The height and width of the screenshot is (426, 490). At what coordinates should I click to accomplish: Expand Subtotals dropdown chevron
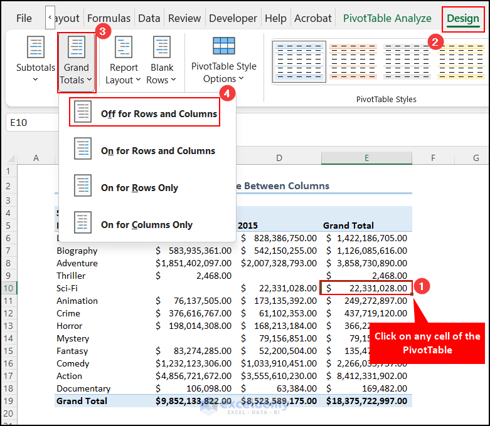coord(35,80)
